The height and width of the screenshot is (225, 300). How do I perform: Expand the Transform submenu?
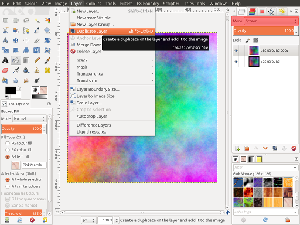coord(112,80)
